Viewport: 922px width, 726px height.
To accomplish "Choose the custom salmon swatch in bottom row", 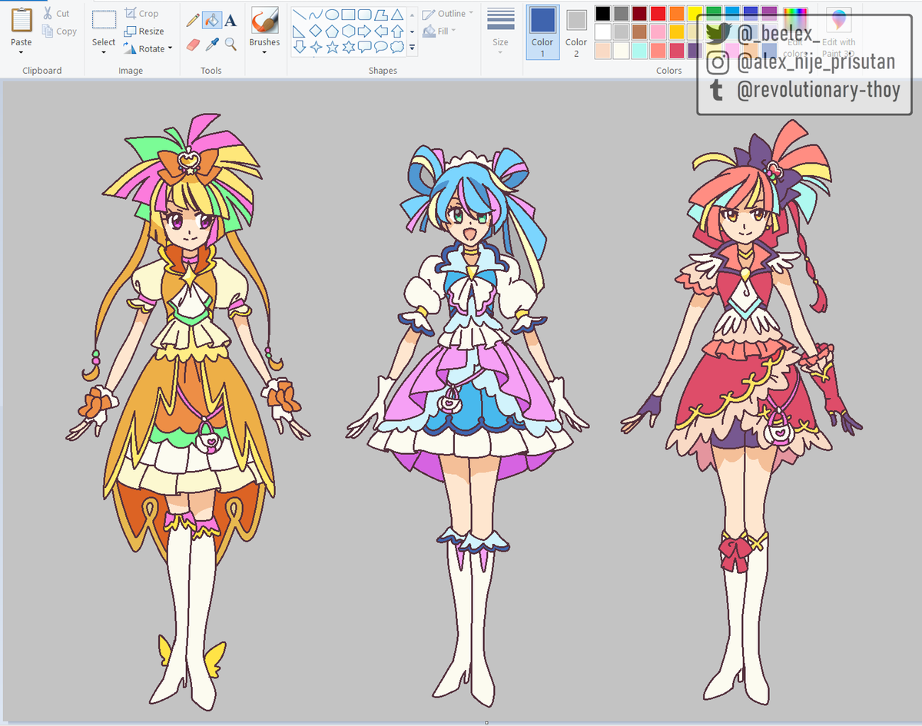I will coord(658,50).
